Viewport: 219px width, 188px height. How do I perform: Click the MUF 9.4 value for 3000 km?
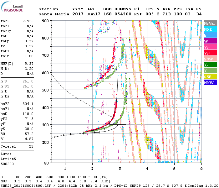94,181
